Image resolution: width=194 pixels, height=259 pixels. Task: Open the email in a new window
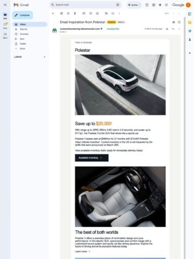[179, 22]
